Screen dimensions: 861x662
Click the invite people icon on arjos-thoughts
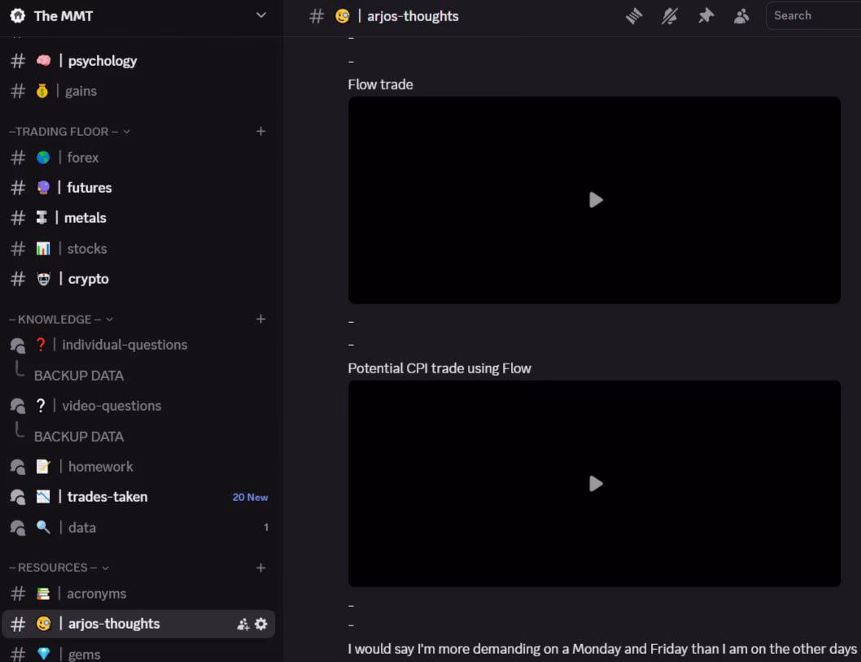pos(243,624)
